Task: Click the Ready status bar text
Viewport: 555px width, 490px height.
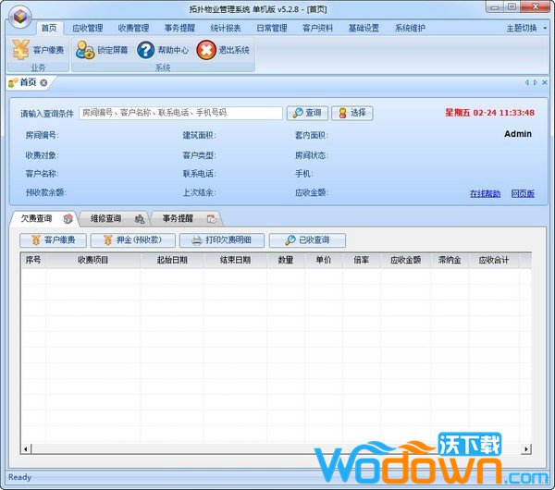Action: (19, 477)
